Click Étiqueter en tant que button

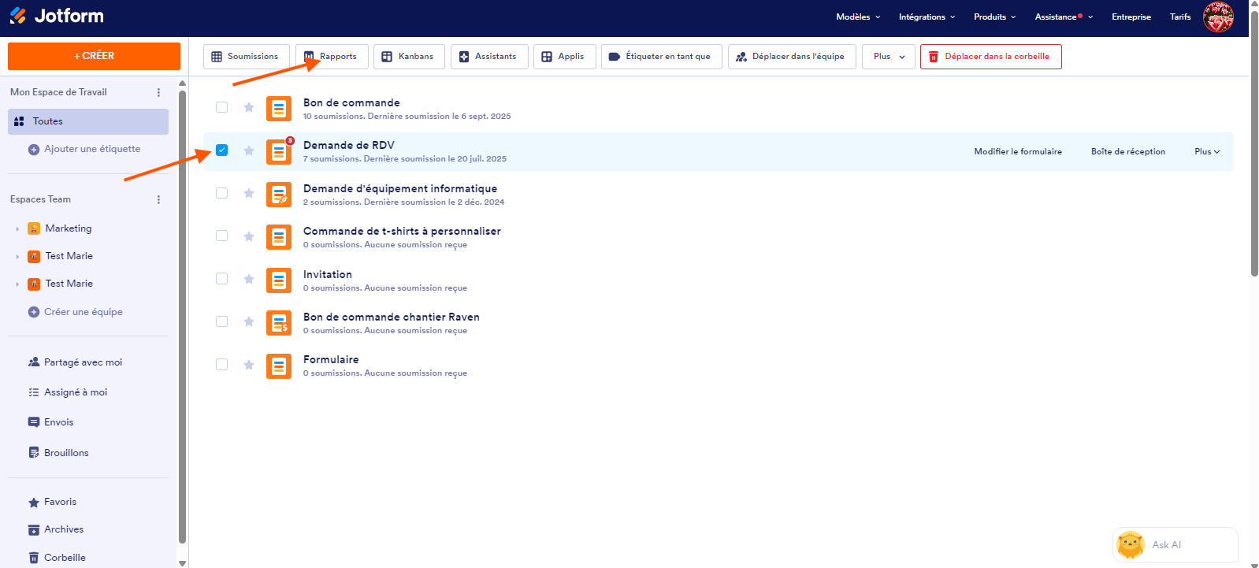pos(661,57)
